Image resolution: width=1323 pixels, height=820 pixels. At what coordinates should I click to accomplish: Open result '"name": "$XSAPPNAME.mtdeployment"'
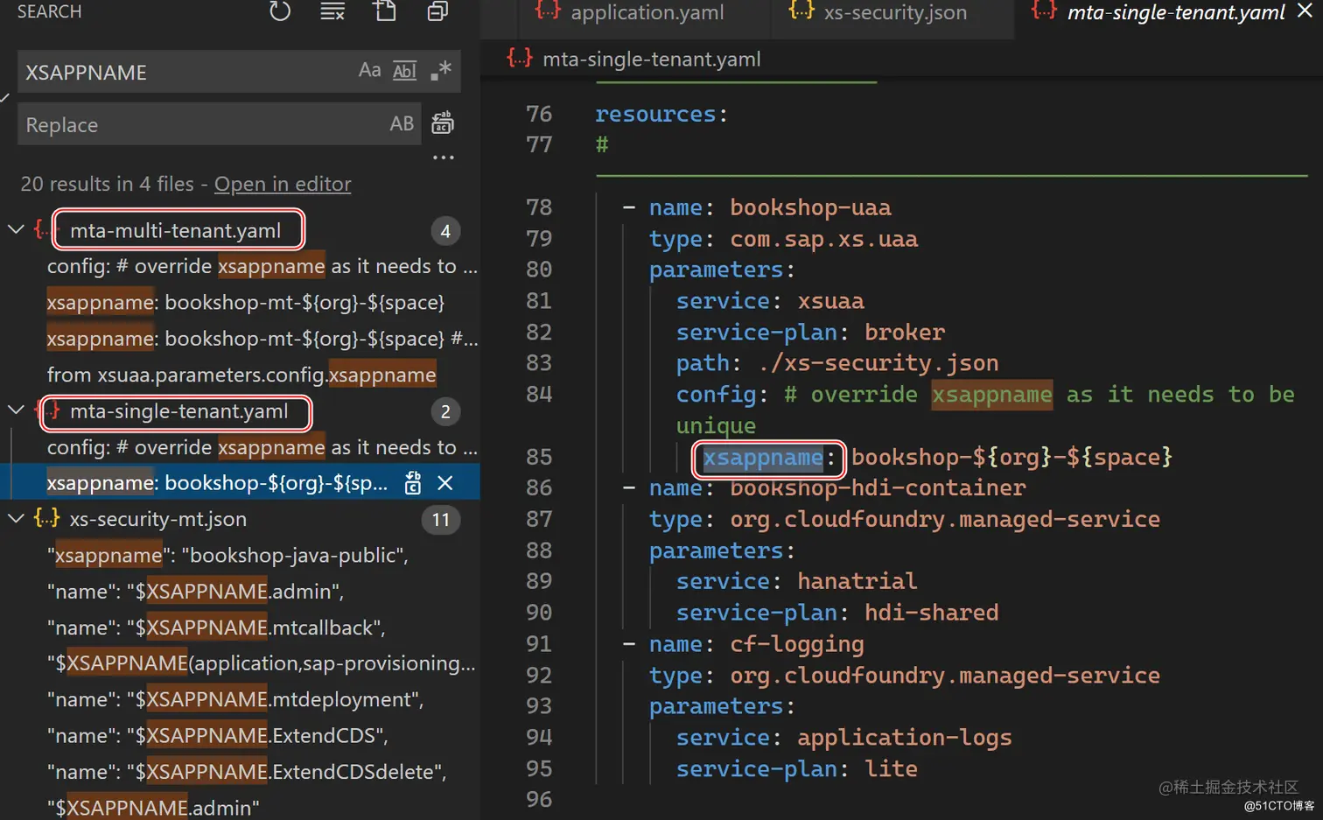point(235,700)
